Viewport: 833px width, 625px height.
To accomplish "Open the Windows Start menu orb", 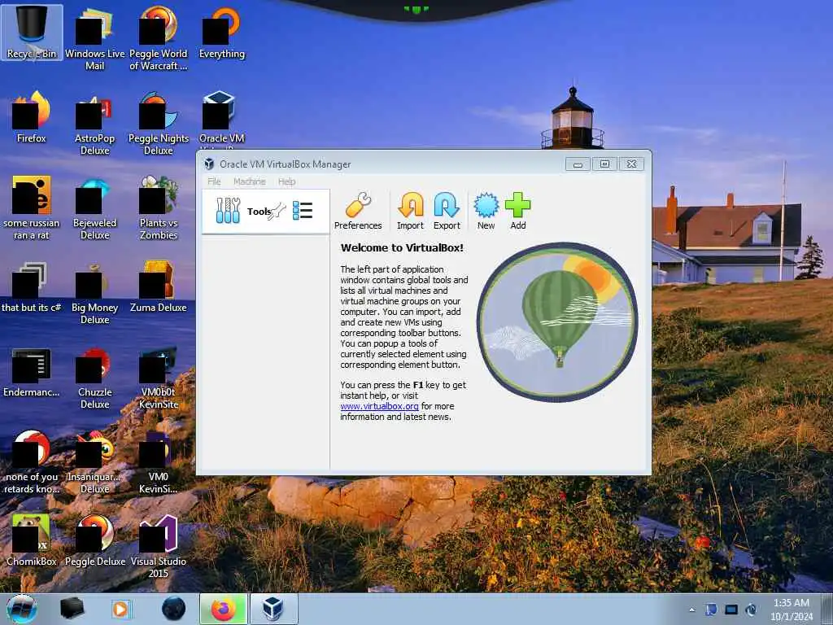I will pyautogui.click(x=22, y=609).
